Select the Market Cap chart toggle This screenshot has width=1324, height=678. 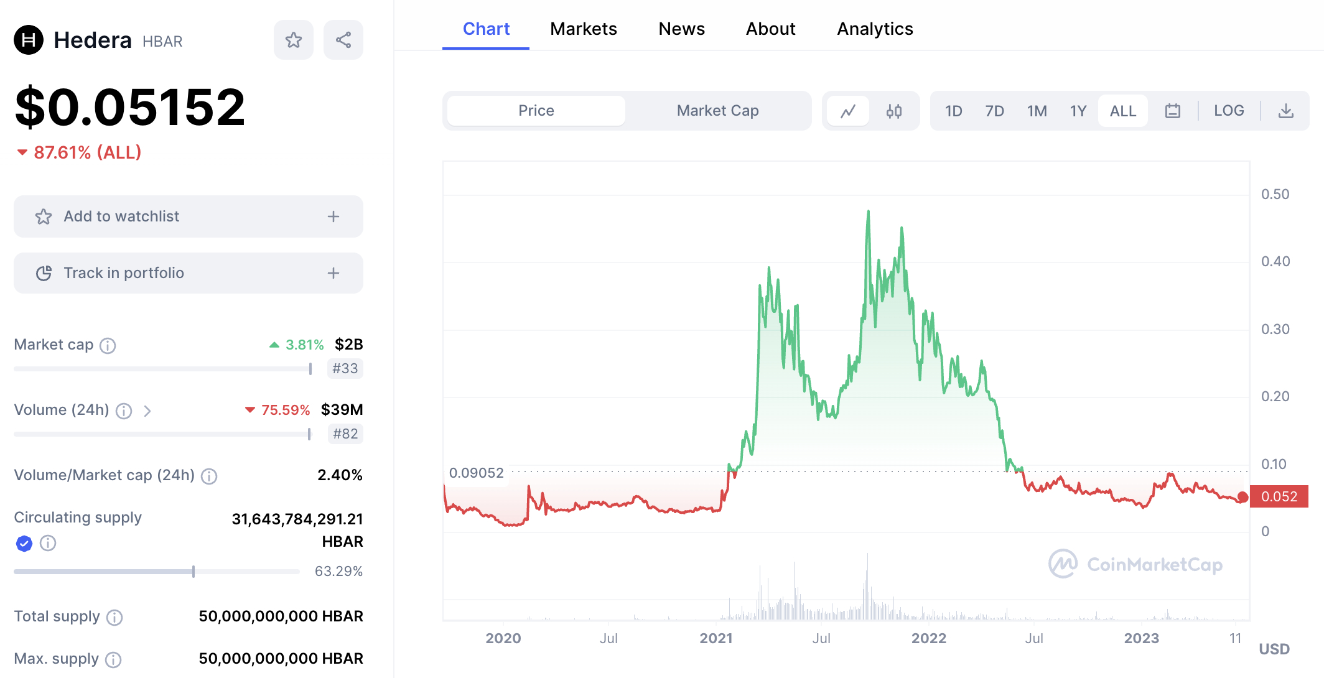(718, 111)
